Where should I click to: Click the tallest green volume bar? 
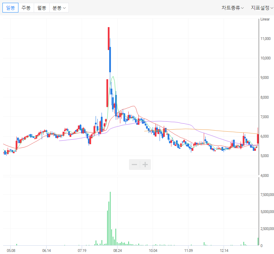point(110,219)
